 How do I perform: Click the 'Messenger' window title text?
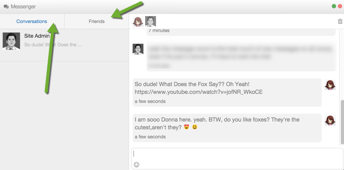point(23,7)
